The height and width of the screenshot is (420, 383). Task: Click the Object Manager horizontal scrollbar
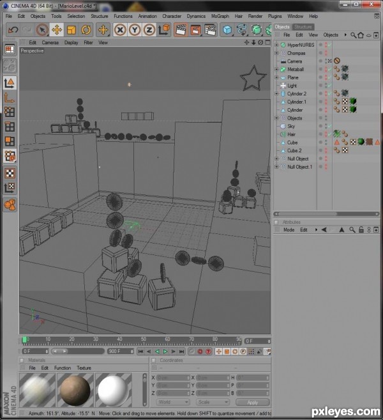pyautogui.click(x=326, y=214)
